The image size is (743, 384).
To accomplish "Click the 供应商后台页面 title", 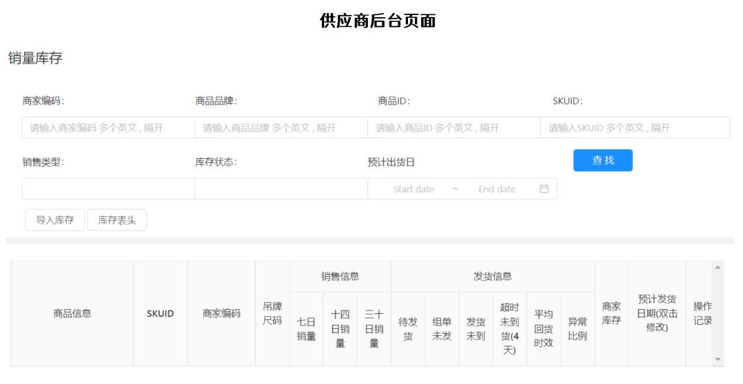I will tap(377, 21).
